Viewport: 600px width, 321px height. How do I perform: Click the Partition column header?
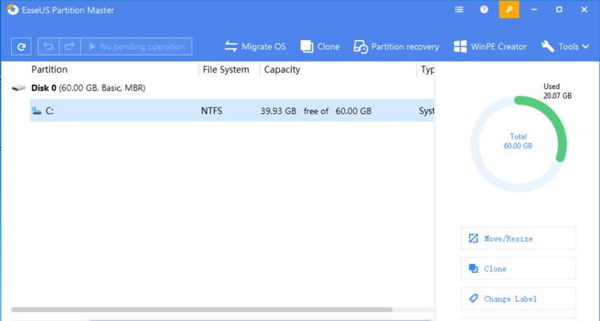point(50,70)
